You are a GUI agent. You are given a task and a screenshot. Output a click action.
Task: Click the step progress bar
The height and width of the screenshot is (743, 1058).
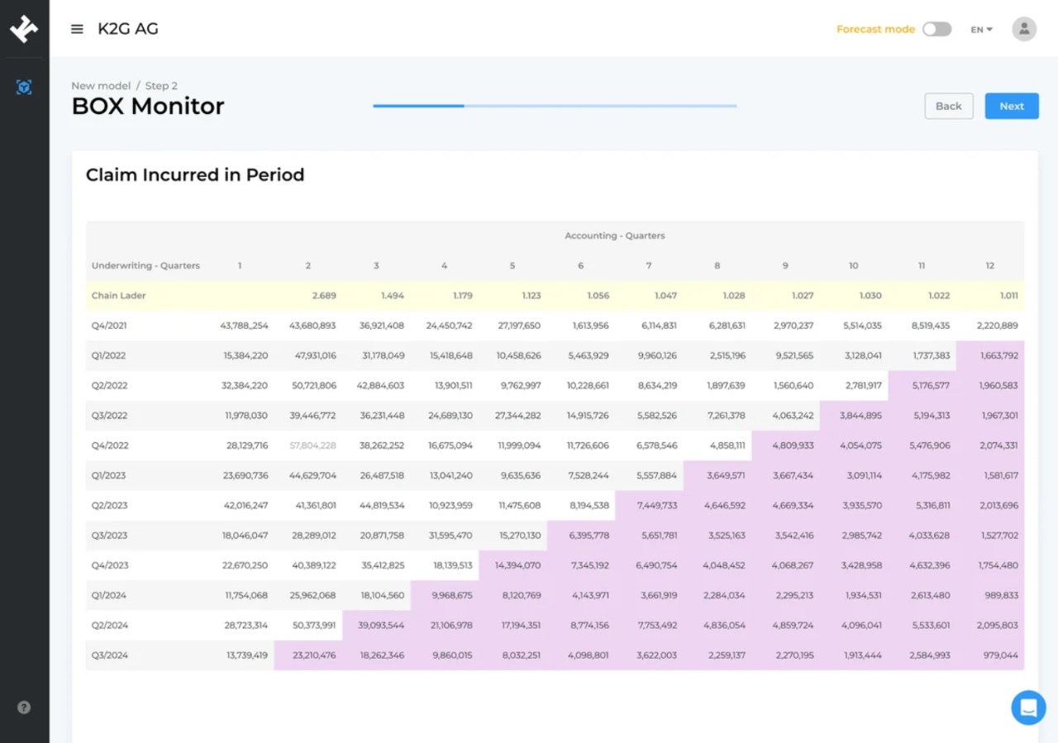pos(555,106)
